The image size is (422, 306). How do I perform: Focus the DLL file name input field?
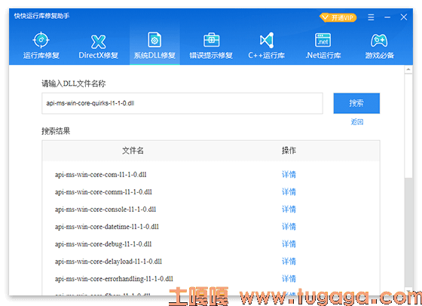click(x=182, y=103)
